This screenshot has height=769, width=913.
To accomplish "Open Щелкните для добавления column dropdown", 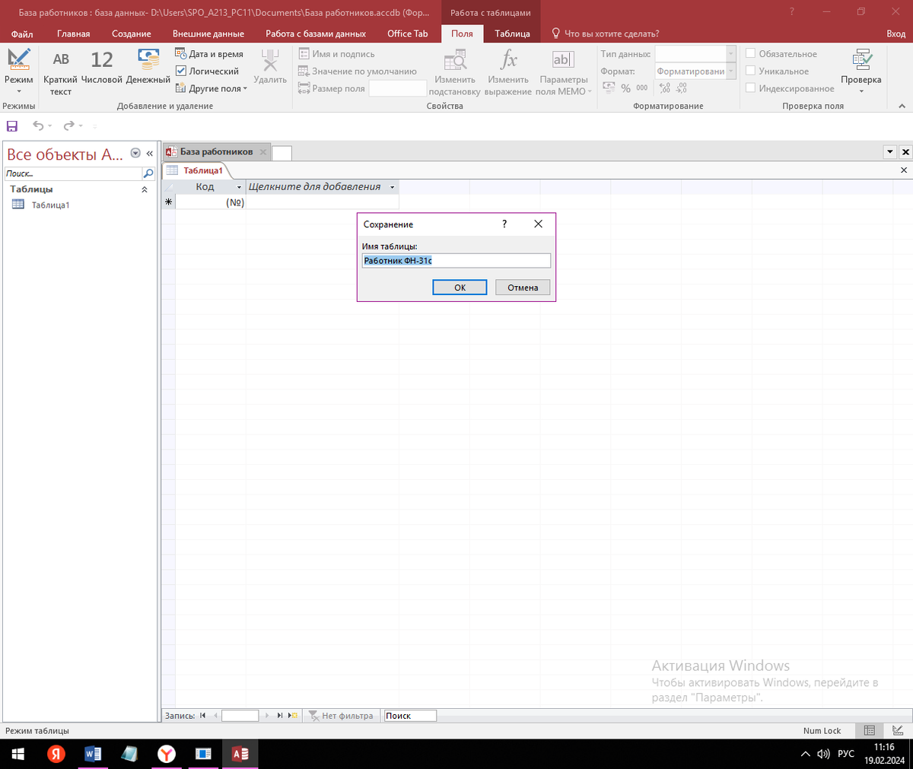I will coord(393,187).
